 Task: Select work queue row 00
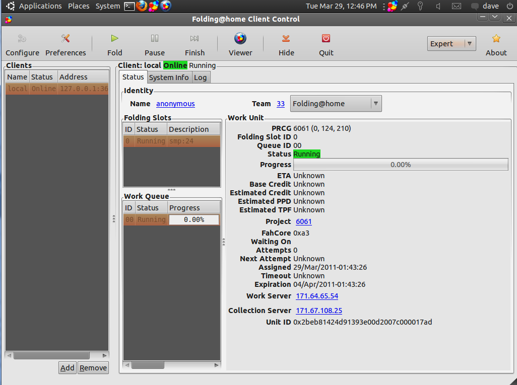(172, 219)
